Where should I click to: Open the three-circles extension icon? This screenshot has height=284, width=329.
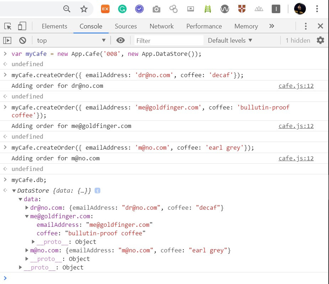click(174, 9)
